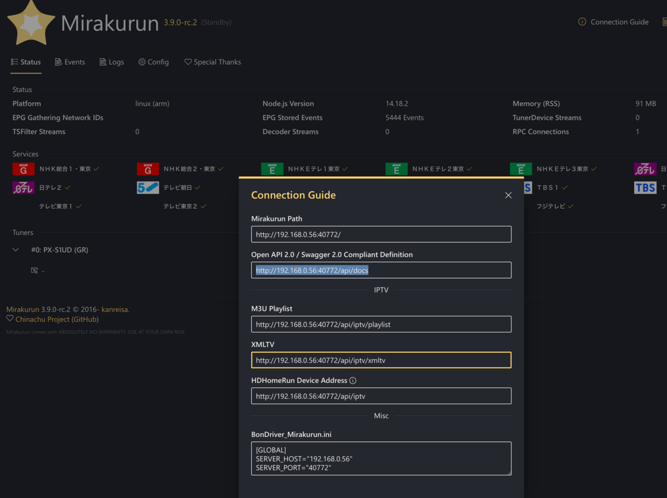The image size is (667, 498).
Task: Click the NHK総合2・東京 logo
Action: coord(148,169)
